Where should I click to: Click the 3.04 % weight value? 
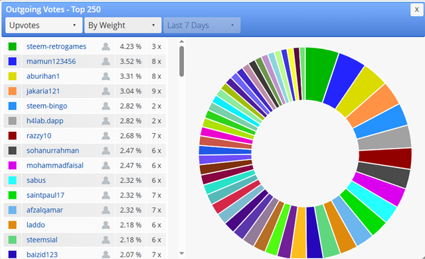(x=131, y=91)
